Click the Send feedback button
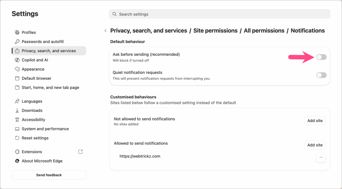This screenshot has height=189, width=342. (49, 175)
